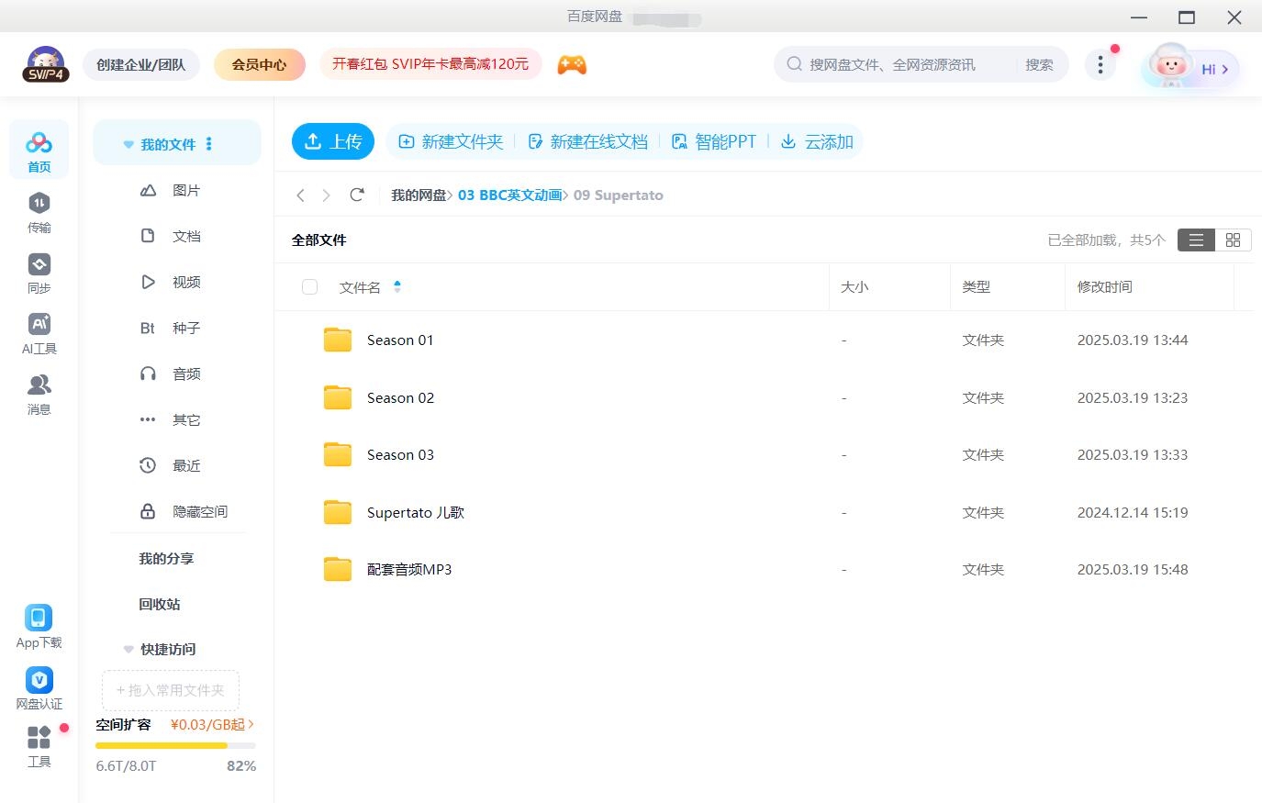Viewport: 1262px width, 803px height.
Task: Open the Season 02 folder icon
Action: tap(338, 397)
